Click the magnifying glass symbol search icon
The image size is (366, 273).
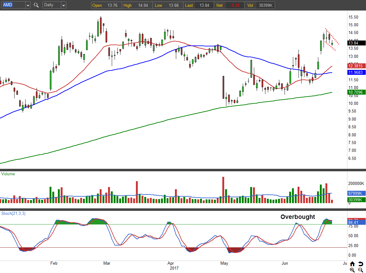tap(36, 5)
